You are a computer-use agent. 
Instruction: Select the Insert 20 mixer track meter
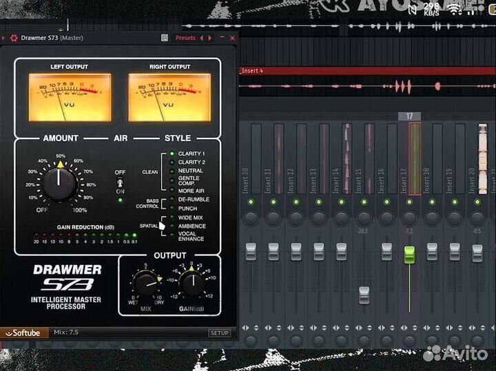coord(483,159)
